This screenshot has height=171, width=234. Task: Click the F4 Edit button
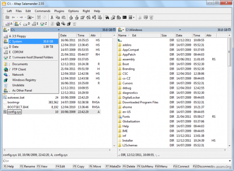coord(60,166)
